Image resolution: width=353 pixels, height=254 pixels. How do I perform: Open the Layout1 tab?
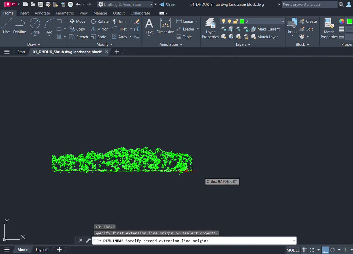pos(42,250)
